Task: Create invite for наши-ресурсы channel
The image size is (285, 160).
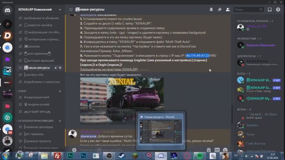Action: tap(56, 68)
